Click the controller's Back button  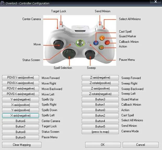(x=72, y=43)
